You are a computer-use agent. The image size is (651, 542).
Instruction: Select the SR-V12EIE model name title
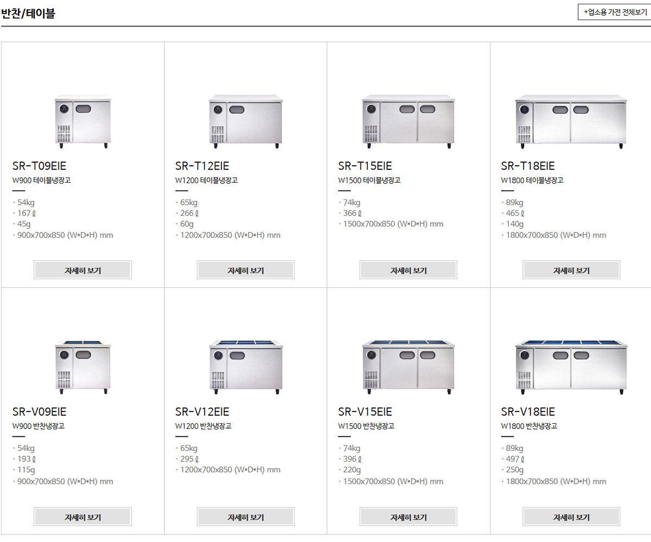coord(202,412)
